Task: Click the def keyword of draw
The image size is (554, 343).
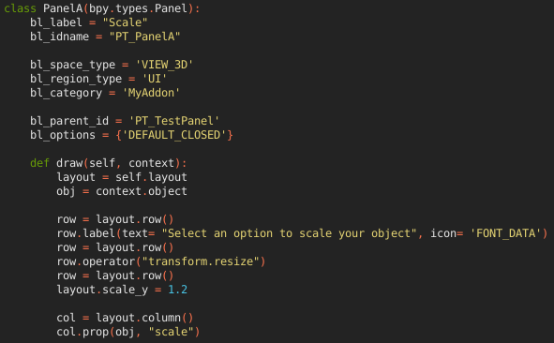Action: [x=40, y=163]
